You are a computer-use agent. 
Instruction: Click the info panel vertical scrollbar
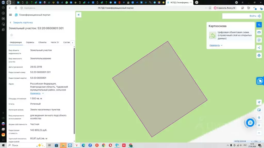pyautogui.click(x=75, y=90)
